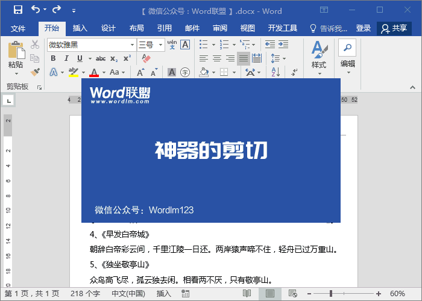This screenshot has width=422, height=301.
Task: Open line spacing options
Action: pyautogui.click(x=278, y=58)
